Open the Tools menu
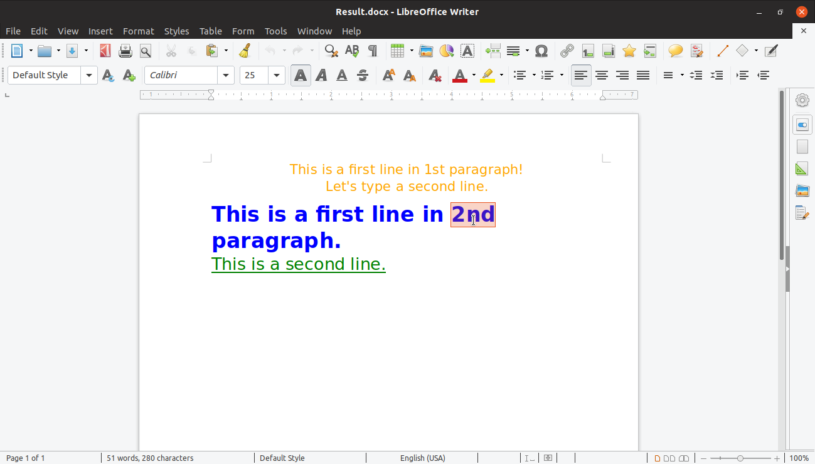Screen dimensions: 815x464 pos(275,31)
